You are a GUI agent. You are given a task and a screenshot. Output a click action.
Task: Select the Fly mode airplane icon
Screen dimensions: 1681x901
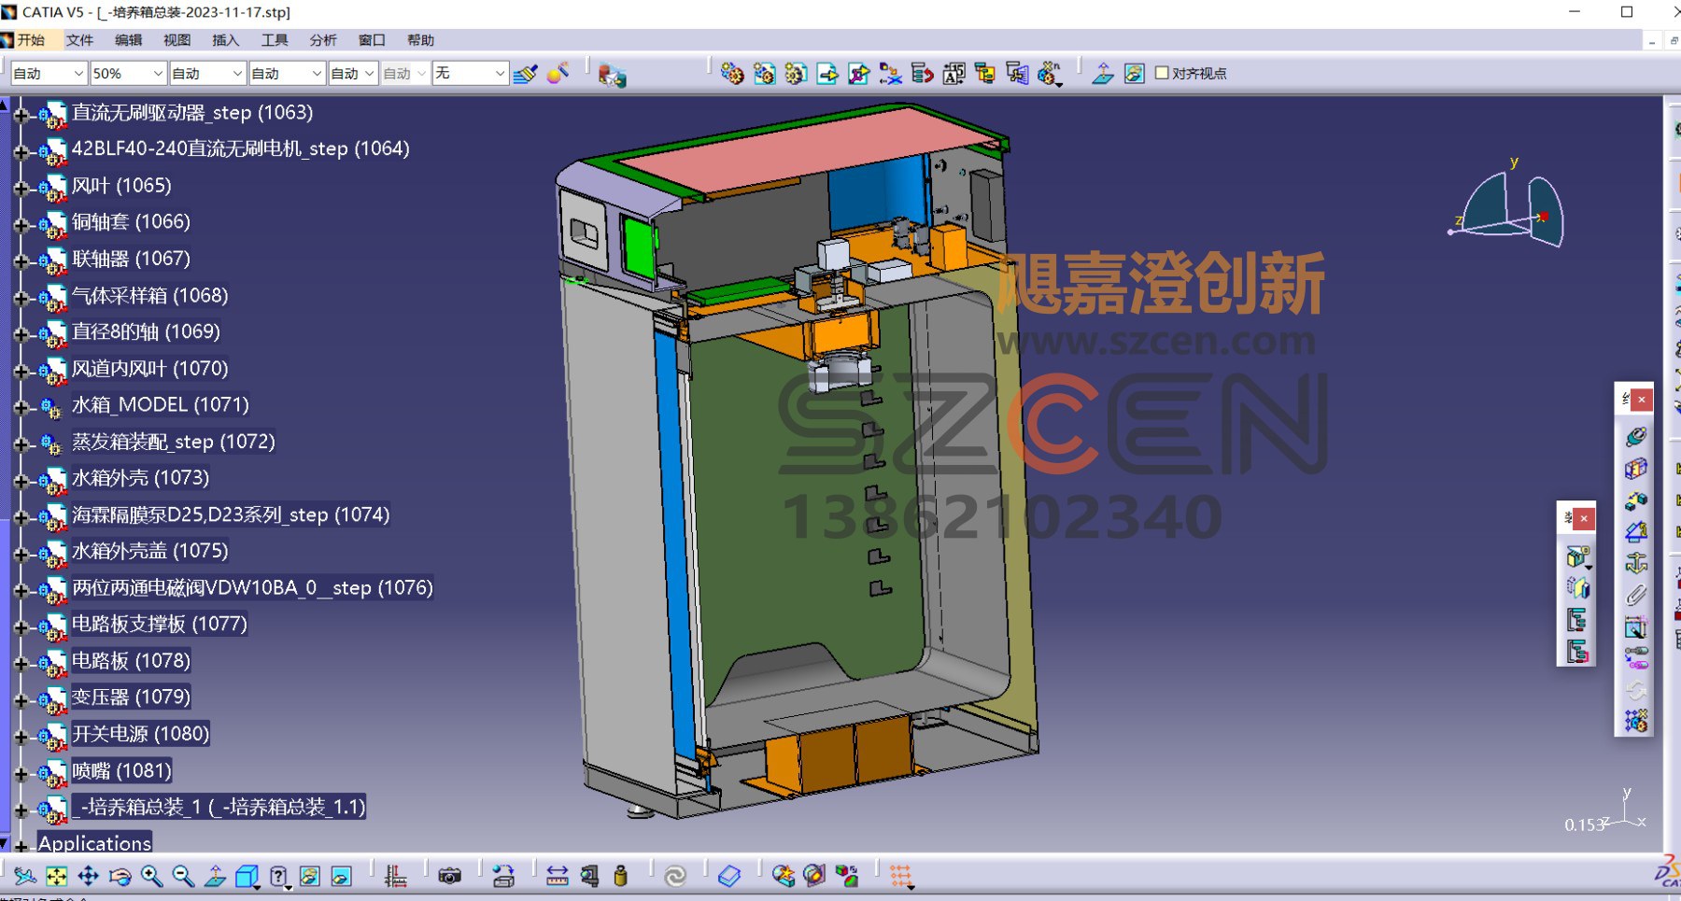pyautogui.click(x=25, y=876)
